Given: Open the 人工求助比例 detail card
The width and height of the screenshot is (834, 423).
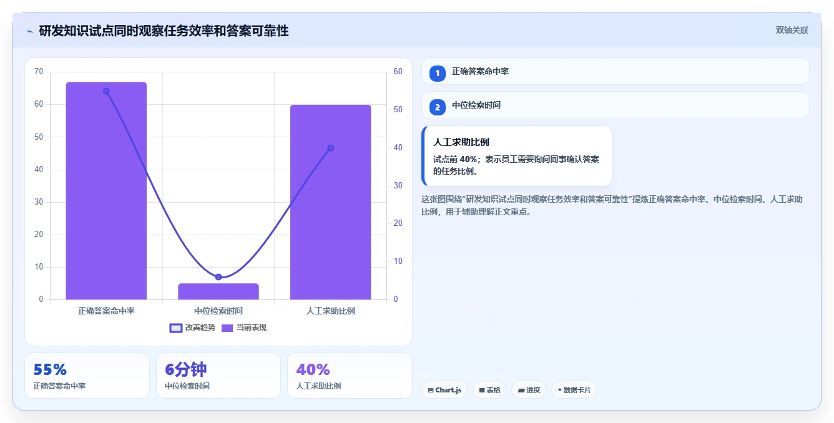Looking at the screenshot, I should [x=517, y=156].
